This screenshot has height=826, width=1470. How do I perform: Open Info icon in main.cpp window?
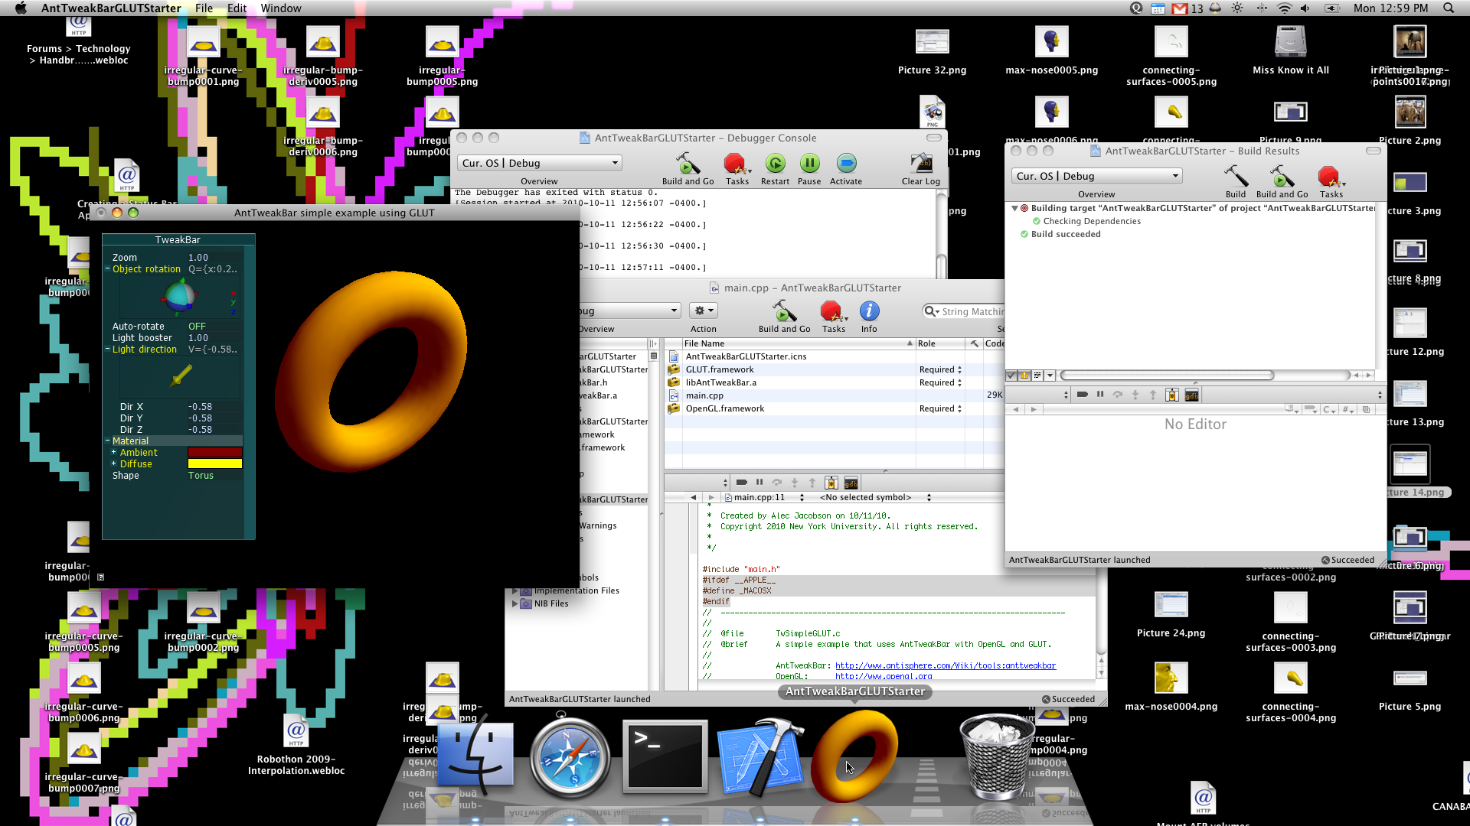(869, 312)
